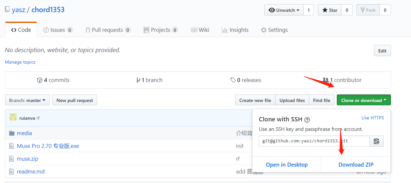Click the watchers count 1
The image size is (411, 183).
309,10
